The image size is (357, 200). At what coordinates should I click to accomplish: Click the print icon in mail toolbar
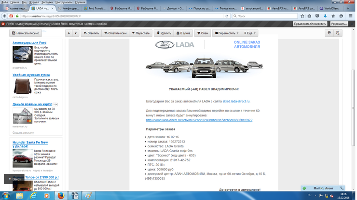pyautogui.click(x=329, y=33)
